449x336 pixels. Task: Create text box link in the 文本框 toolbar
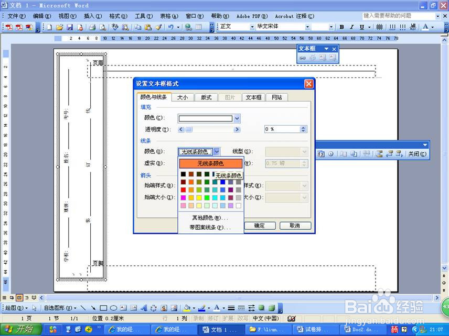pos(302,58)
